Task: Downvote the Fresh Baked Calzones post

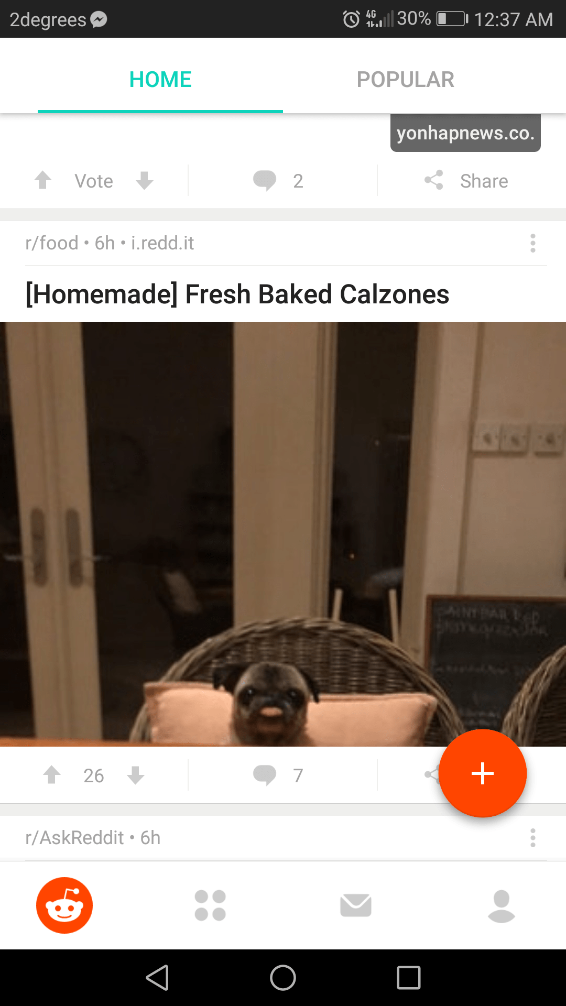Action: click(x=136, y=775)
